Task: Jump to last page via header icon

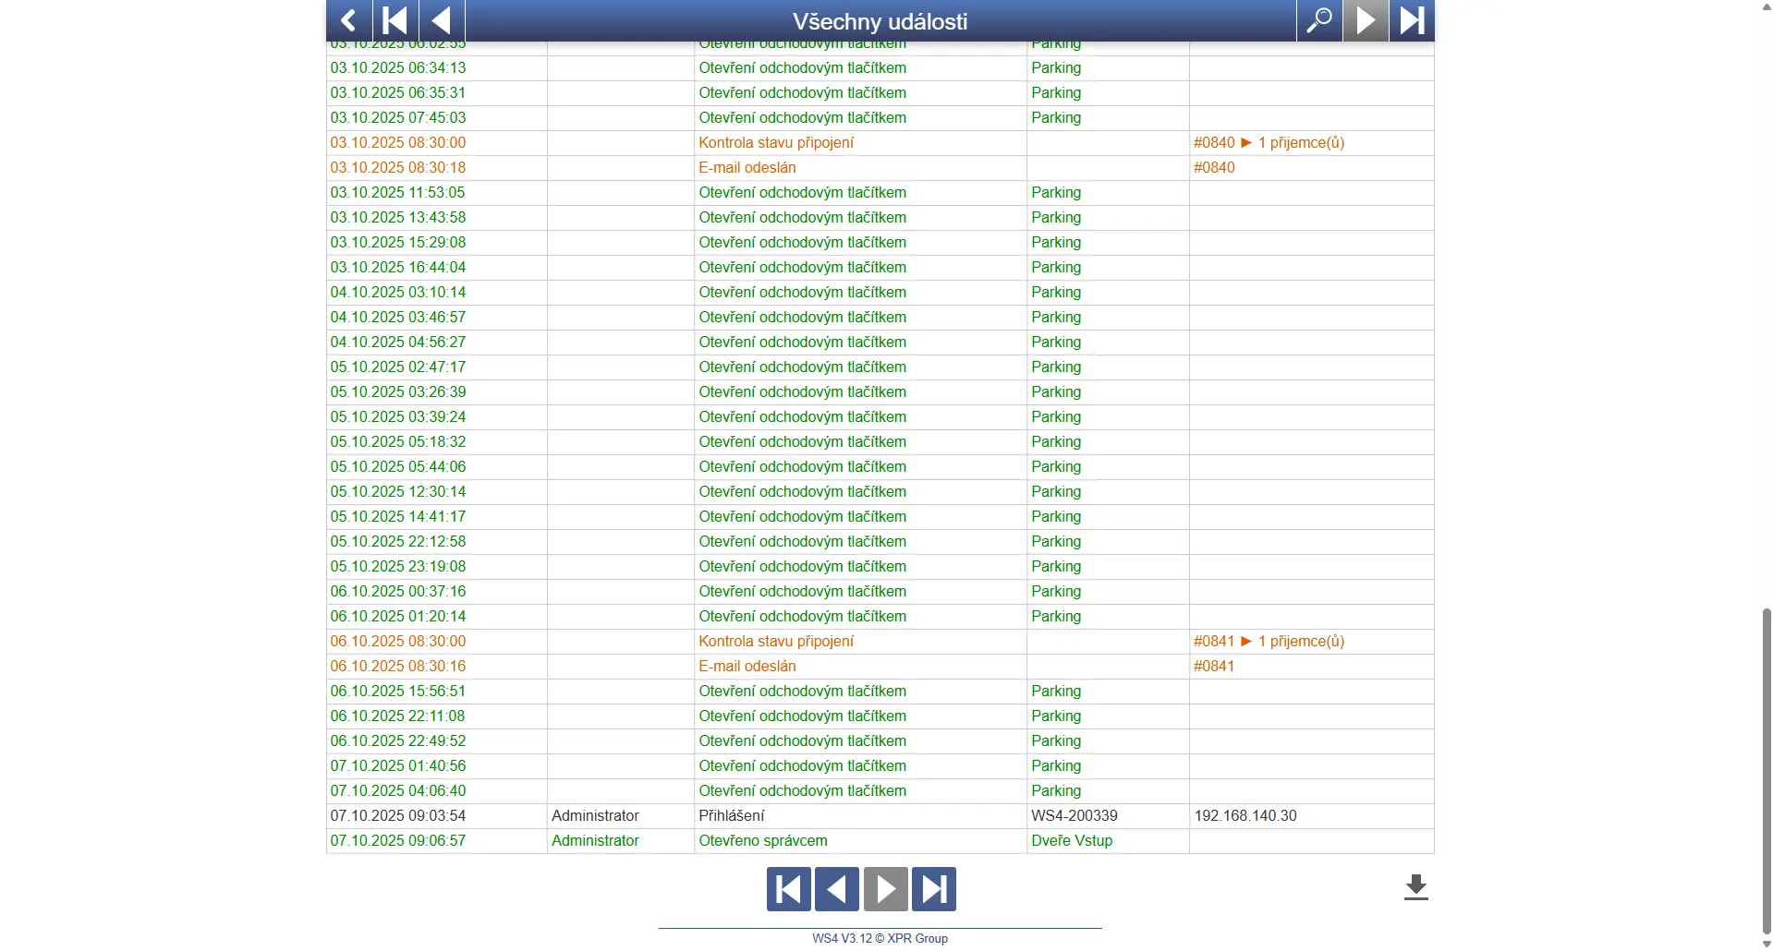Action: [x=1412, y=20]
